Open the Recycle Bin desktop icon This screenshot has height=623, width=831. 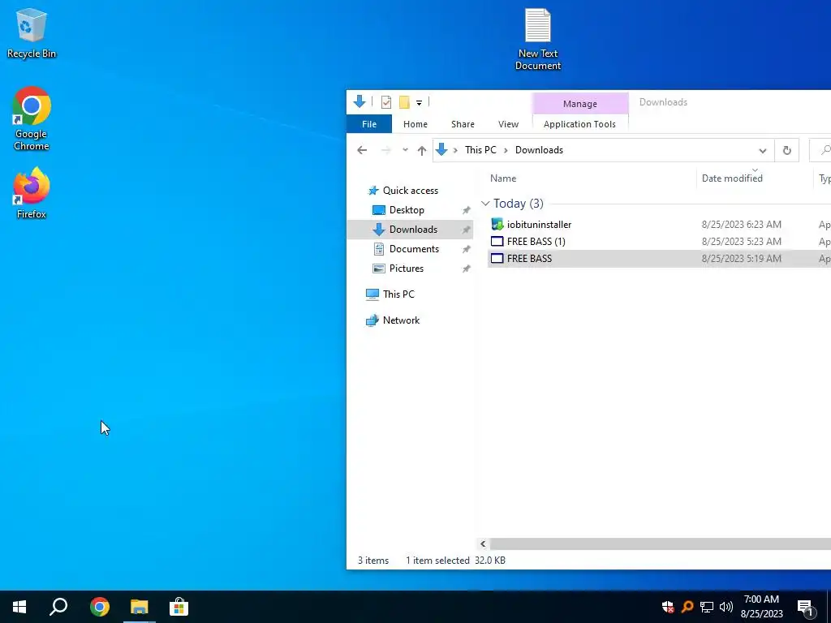tap(32, 32)
